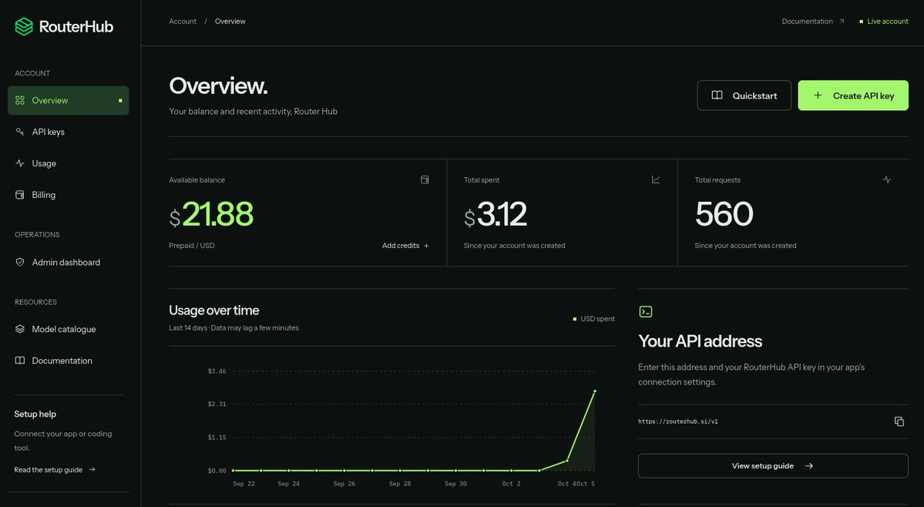Click the Usage pulse icon in sidebar
924x507 pixels.
(20, 163)
